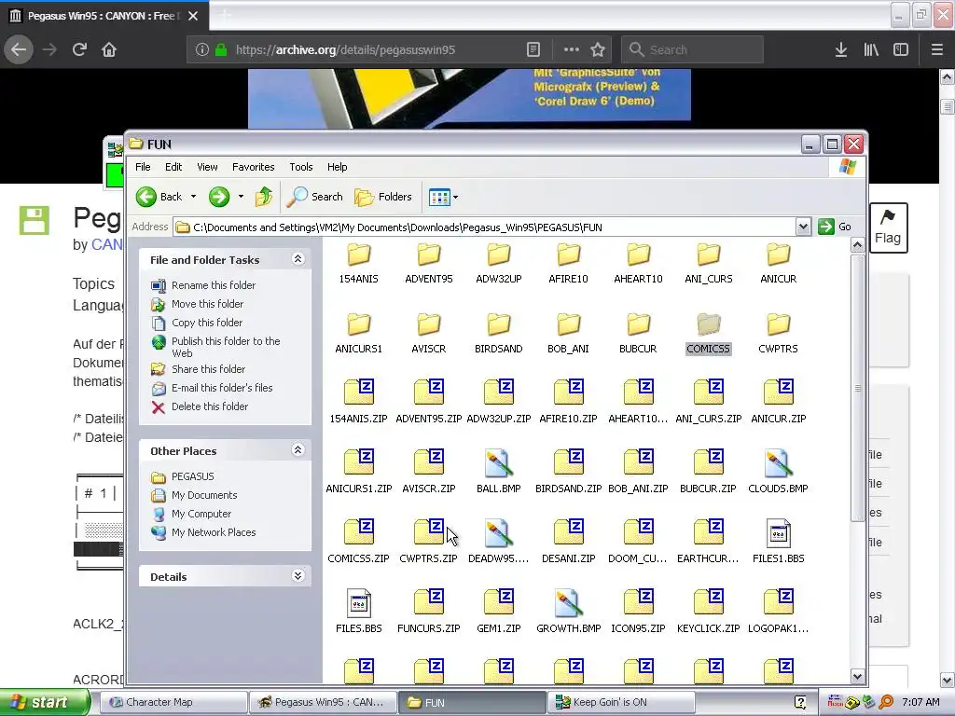The width and height of the screenshot is (955, 716).
Task: Open the Views dropdown button
Action: [443, 197]
